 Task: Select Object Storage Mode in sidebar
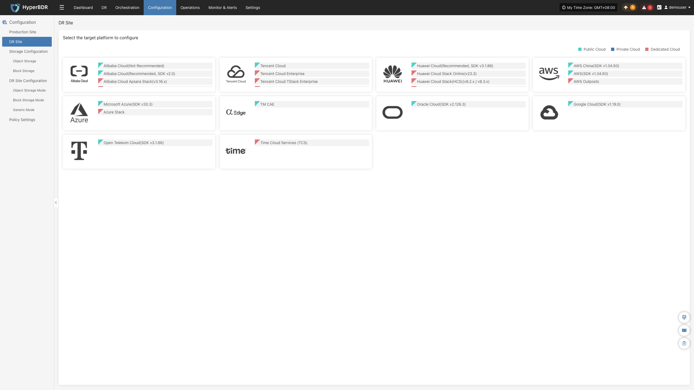coord(27,90)
